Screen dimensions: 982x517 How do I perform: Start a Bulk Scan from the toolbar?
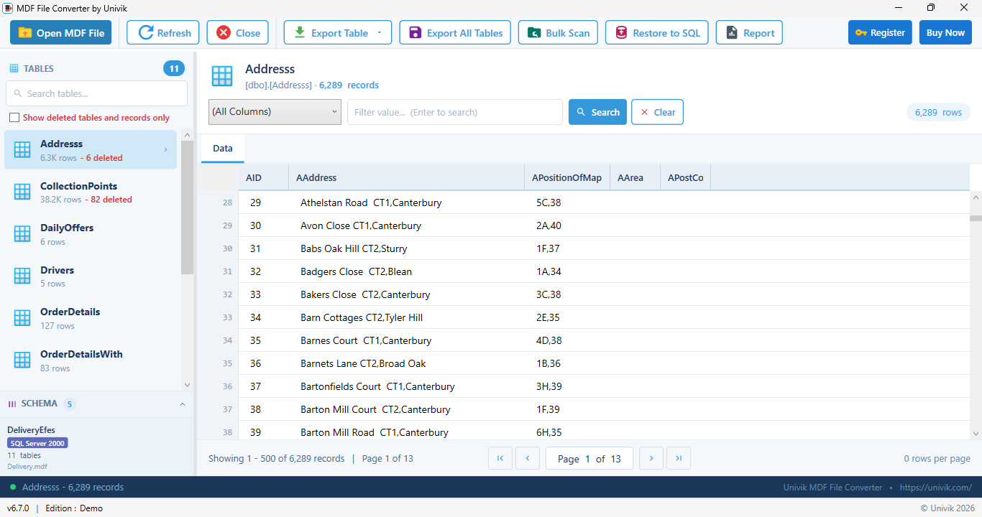pyautogui.click(x=559, y=33)
